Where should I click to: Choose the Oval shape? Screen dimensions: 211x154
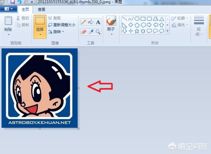(x=137, y=19)
